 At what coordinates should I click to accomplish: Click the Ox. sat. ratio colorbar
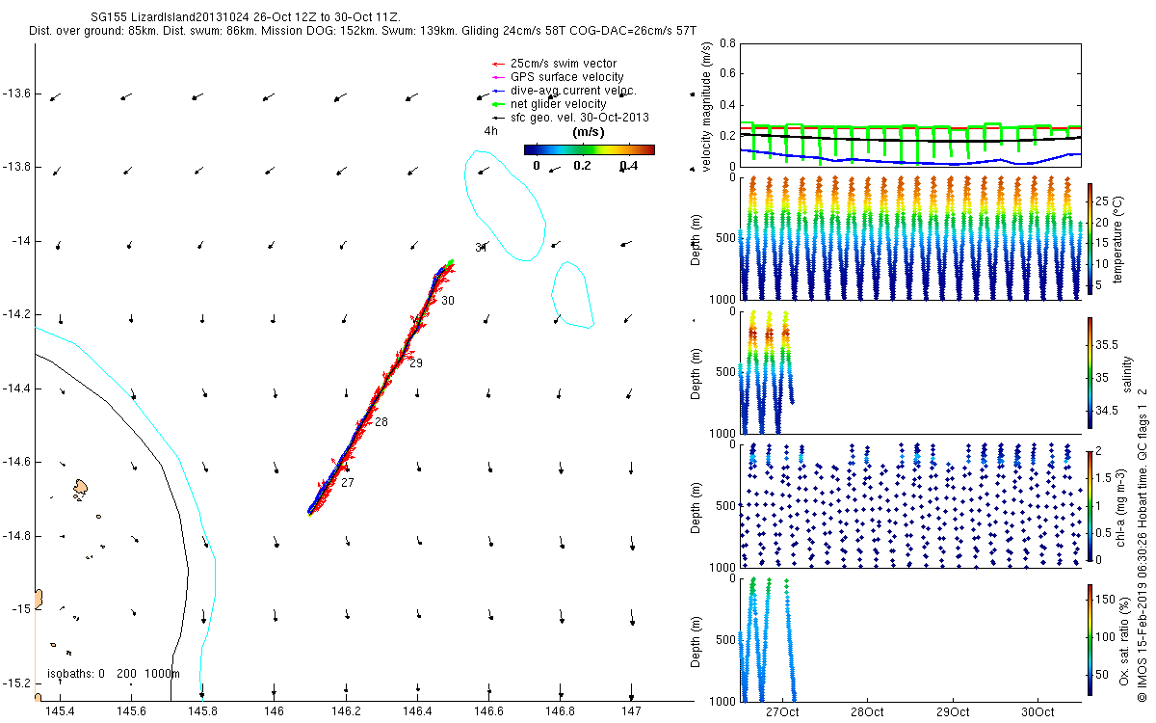pos(1089,639)
